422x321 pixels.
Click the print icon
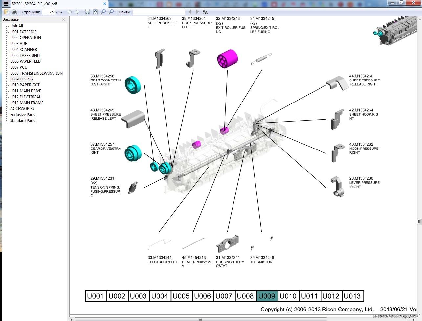pos(14,12)
